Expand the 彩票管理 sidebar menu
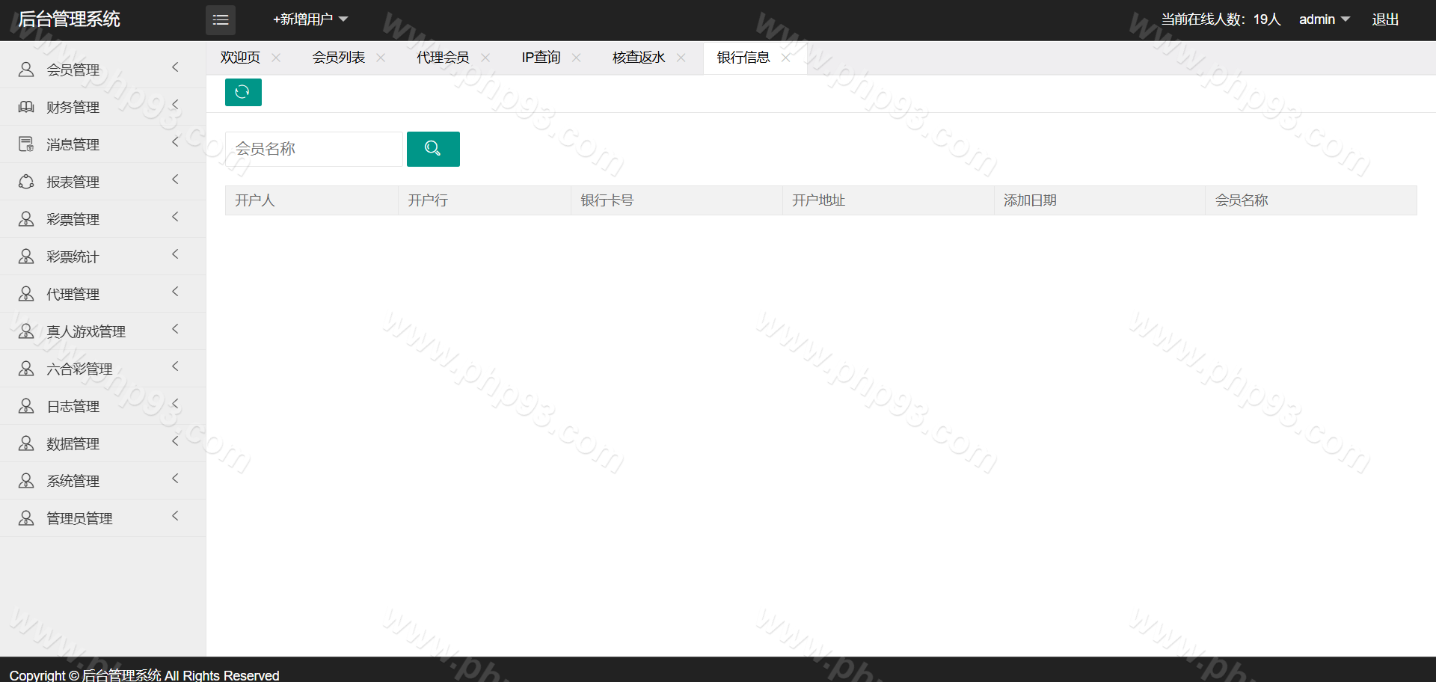 [x=73, y=219]
